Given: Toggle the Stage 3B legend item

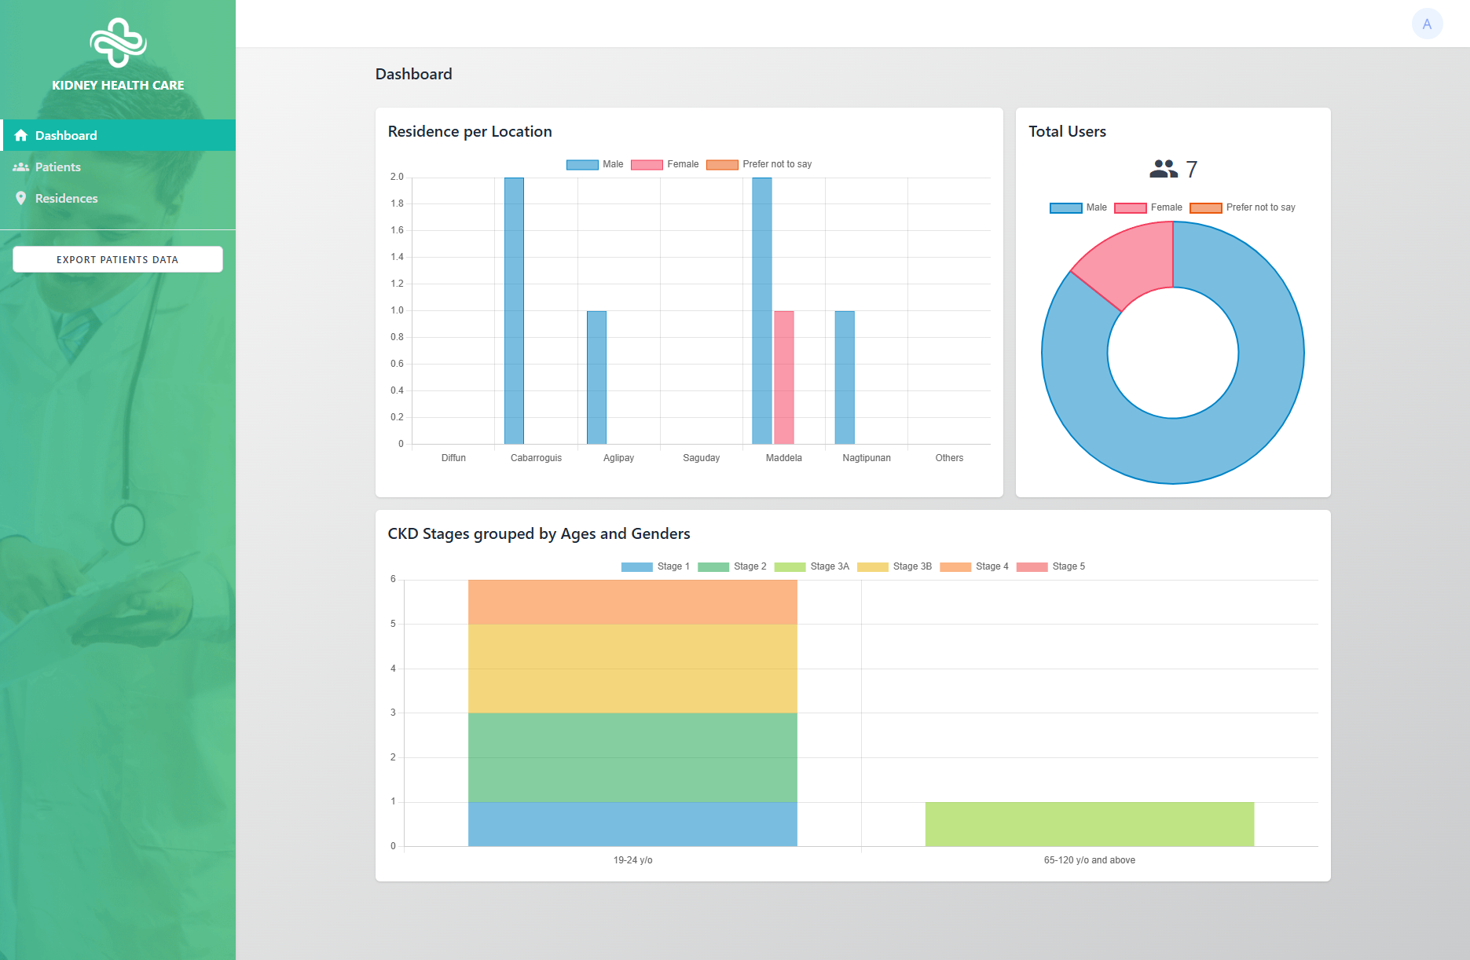Looking at the screenshot, I should [894, 566].
